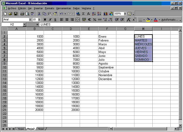
Task: Click the Autoformato button
Action: (x=170, y=19)
